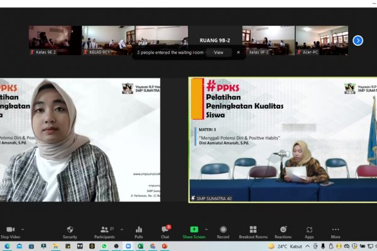Click the green Share Screen button
Viewport: 377px width, 251px height.
[x=194, y=232]
